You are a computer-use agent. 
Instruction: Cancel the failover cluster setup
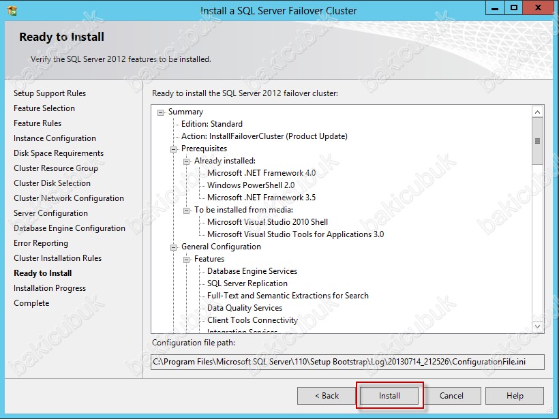point(451,395)
